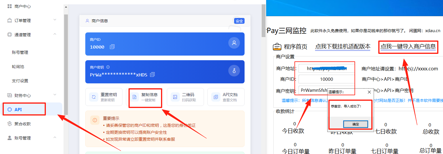
Task: Open the API文档 查看文档 button
Action: [x=226, y=97]
